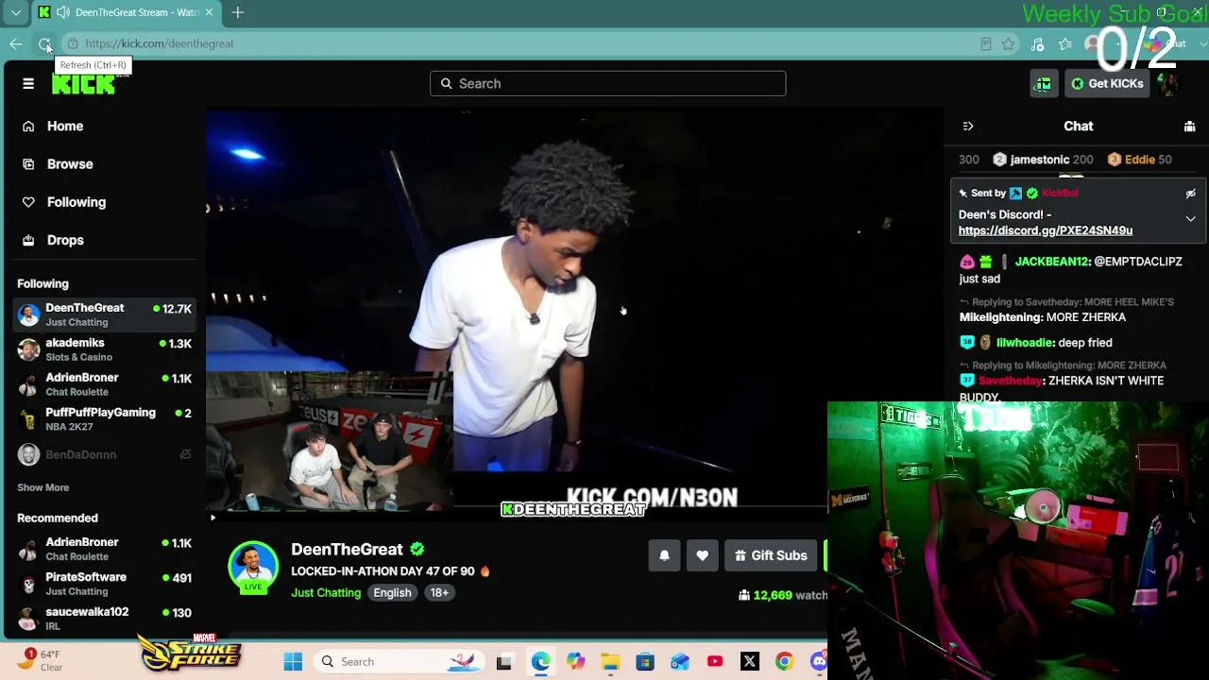1209x680 pixels.
Task: Open saucewalka102 in the Recommended list
Action: [103, 619]
